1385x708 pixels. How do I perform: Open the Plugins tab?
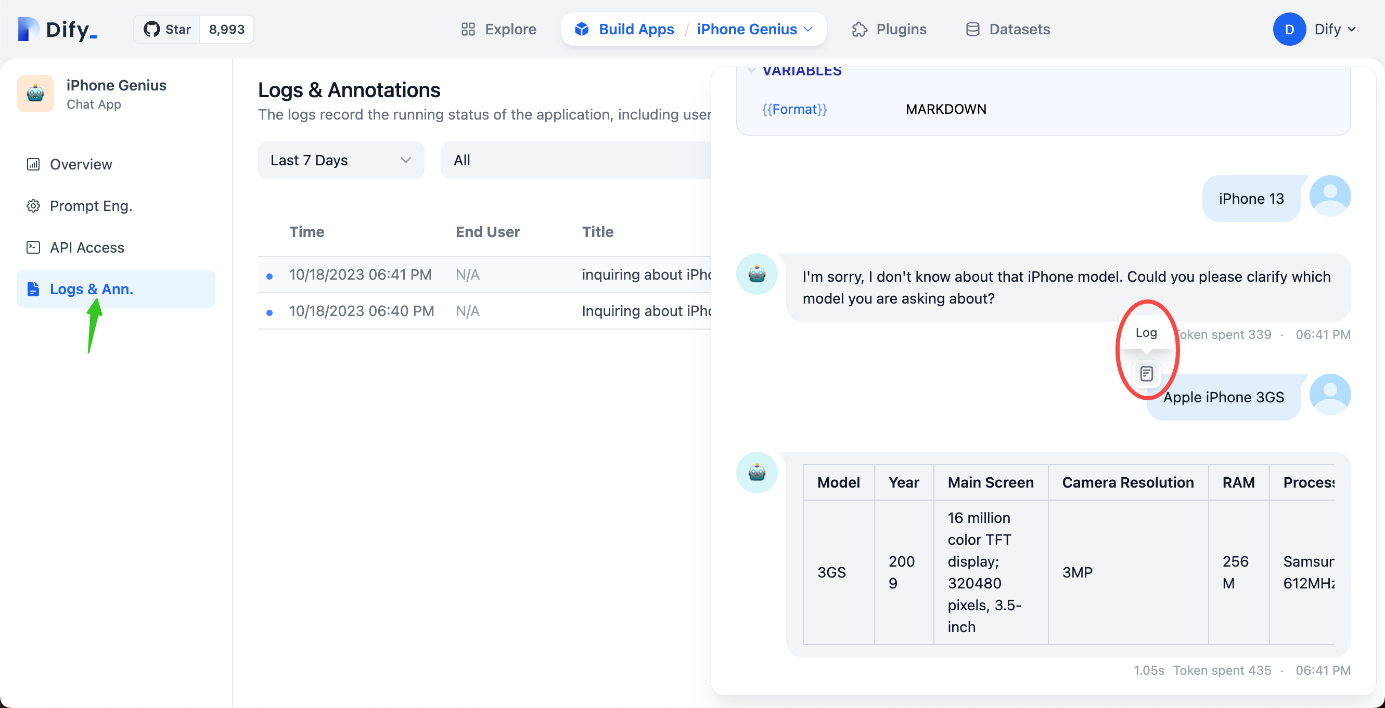[889, 29]
